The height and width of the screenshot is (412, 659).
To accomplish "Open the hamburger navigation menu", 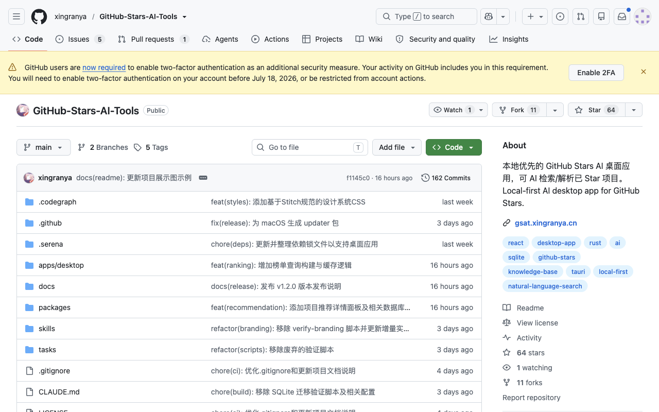I will coord(16,16).
